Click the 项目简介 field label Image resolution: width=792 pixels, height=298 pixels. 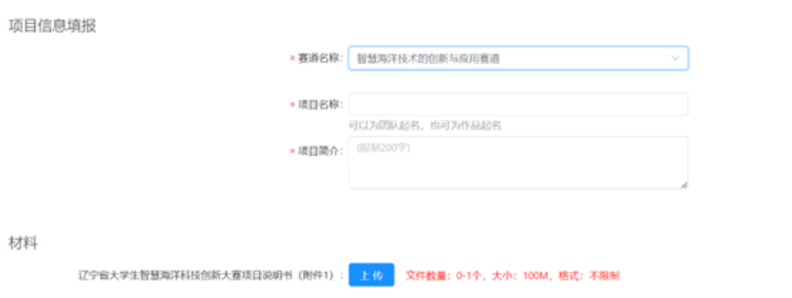tap(320, 151)
